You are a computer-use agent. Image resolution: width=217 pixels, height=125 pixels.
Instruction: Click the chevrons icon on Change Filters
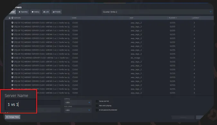(x=7, y=117)
